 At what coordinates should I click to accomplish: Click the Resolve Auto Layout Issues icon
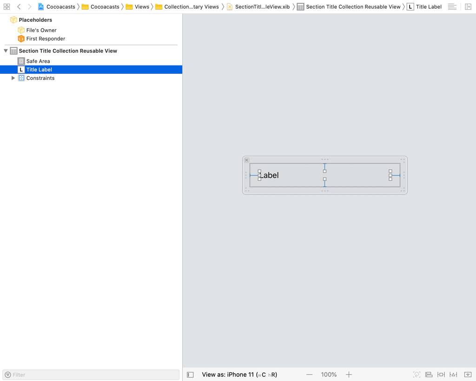(468, 374)
